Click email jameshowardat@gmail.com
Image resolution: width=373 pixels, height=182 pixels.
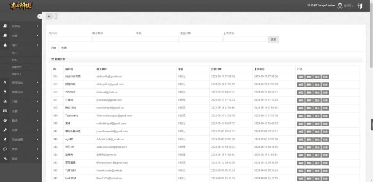[x=112, y=131]
